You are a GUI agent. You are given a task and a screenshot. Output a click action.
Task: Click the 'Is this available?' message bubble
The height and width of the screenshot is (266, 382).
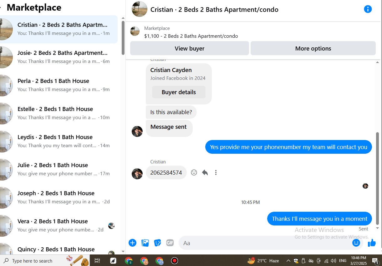(x=171, y=112)
